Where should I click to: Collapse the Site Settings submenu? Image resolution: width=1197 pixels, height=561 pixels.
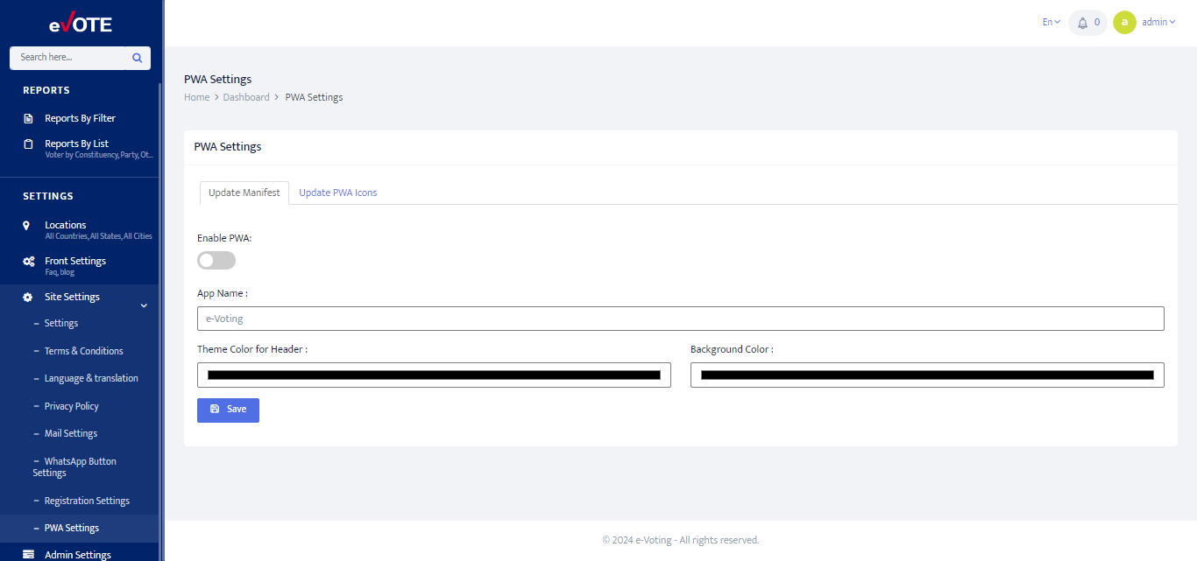[x=143, y=304]
